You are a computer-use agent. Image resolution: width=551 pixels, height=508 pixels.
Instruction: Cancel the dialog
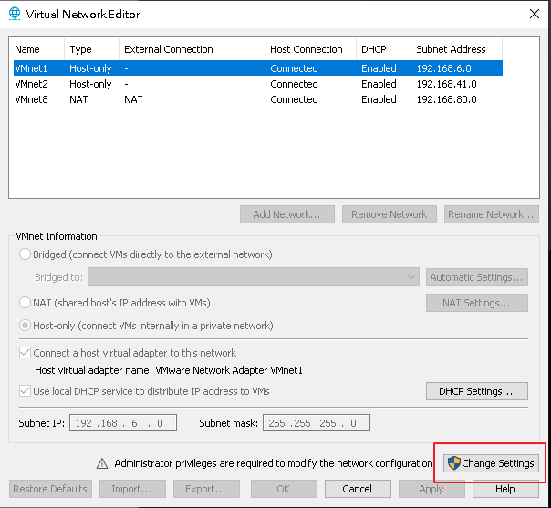click(x=358, y=489)
